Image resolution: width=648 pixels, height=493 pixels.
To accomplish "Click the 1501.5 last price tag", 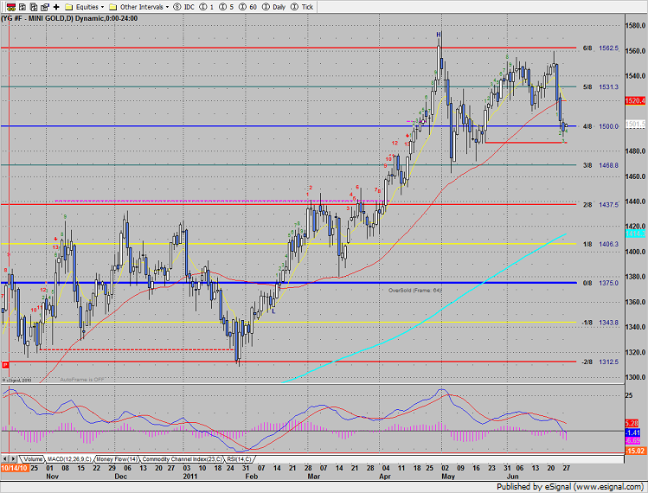I will click(636, 124).
